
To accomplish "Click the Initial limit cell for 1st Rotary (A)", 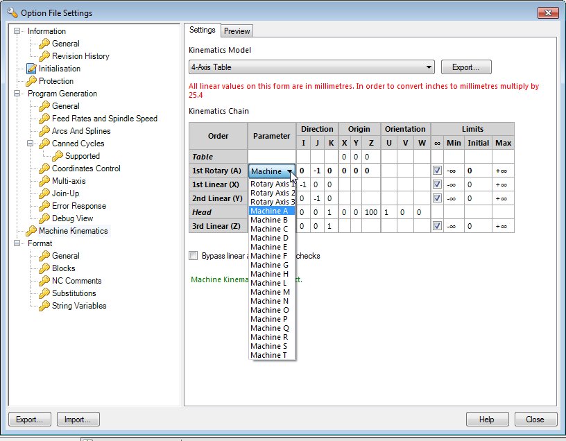I will pos(478,171).
